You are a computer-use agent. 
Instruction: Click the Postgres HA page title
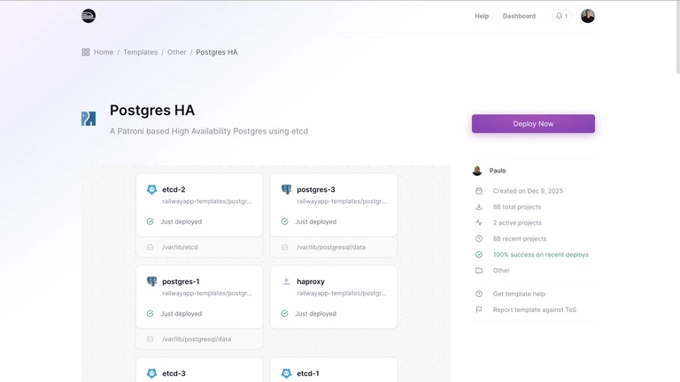[152, 110]
